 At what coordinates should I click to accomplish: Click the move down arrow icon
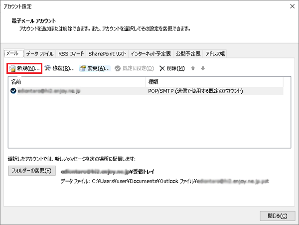pyautogui.click(x=203, y=68)
